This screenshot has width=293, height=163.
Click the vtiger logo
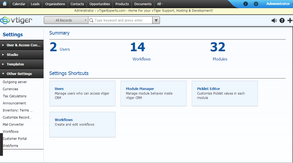point(16,20)
